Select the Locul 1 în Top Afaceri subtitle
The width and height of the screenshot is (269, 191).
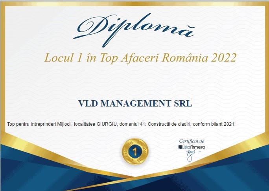click(140, 58)
